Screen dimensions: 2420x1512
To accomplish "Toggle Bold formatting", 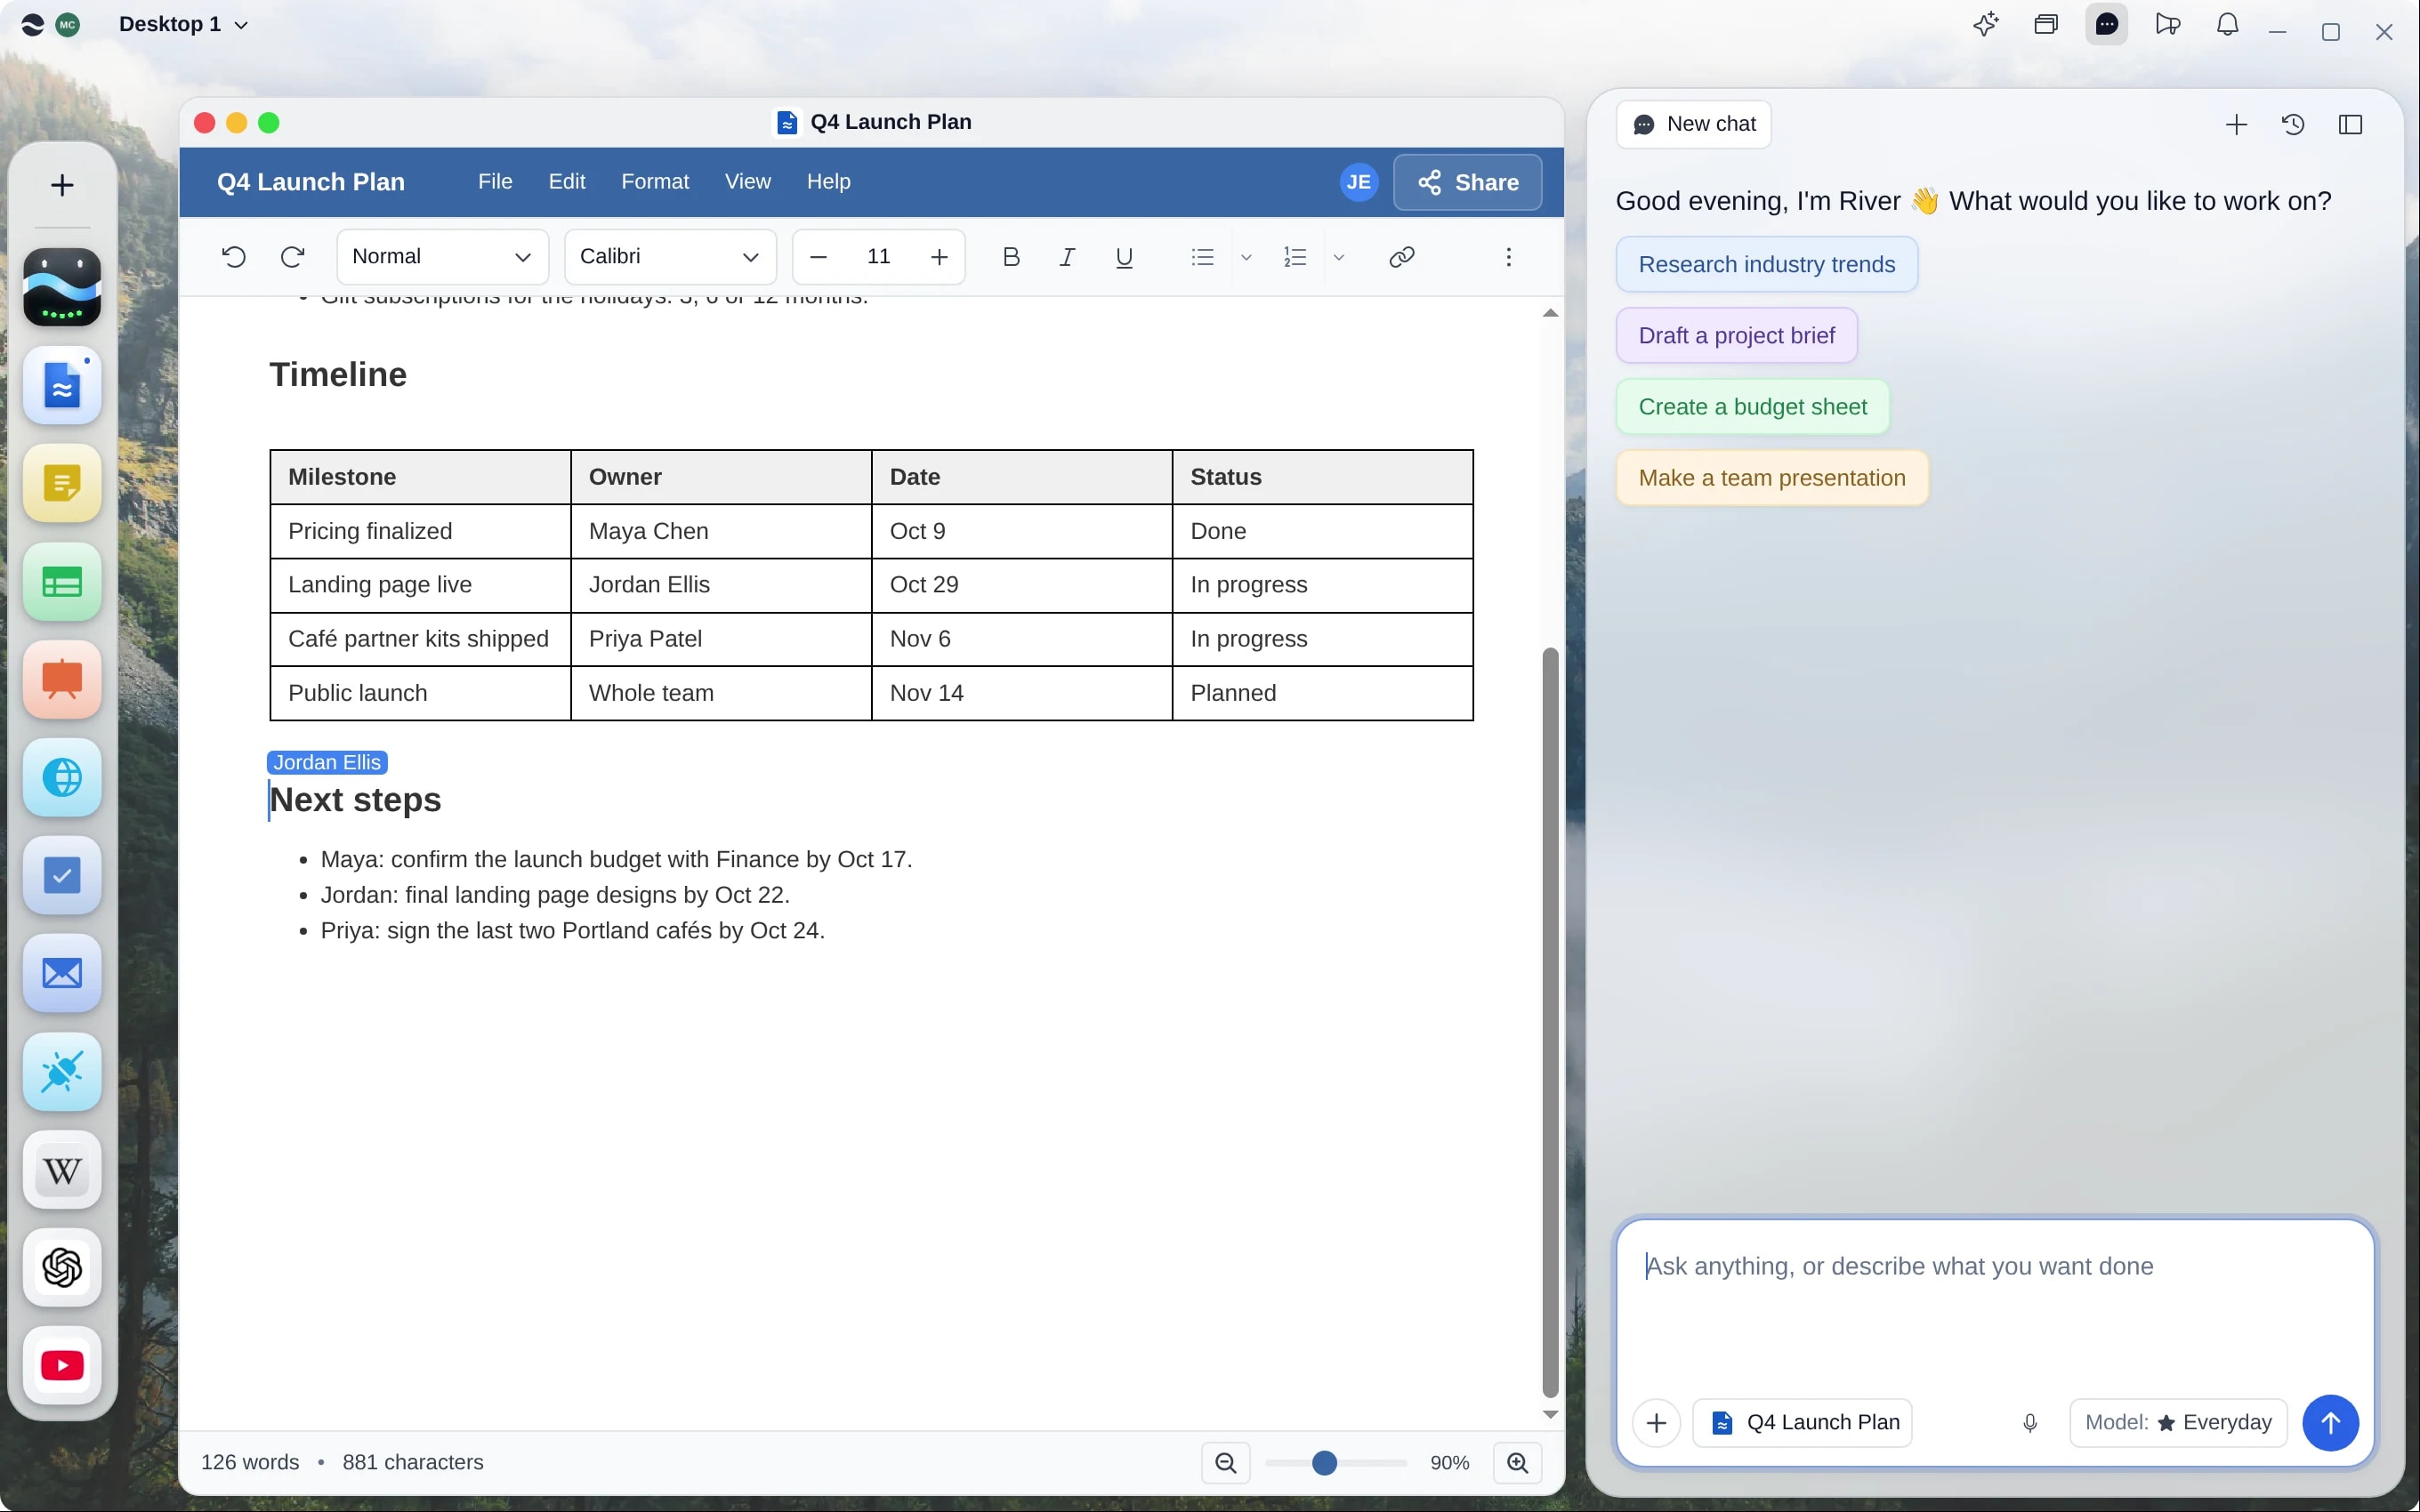I will (x=1011, y=257).
